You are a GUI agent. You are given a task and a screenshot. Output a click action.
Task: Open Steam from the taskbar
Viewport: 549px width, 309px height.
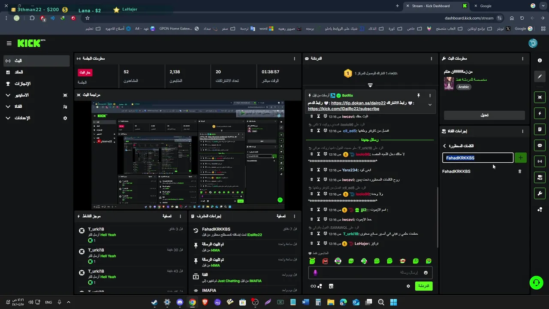click(x=154, y=302)
